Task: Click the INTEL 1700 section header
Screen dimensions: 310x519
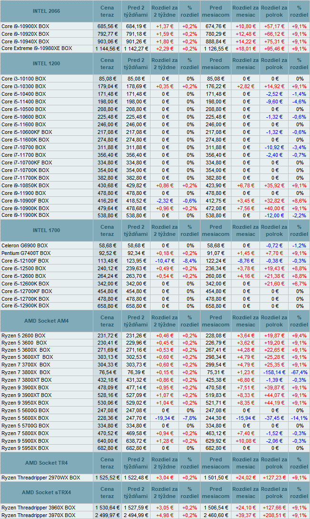Action: click(46, 230)
